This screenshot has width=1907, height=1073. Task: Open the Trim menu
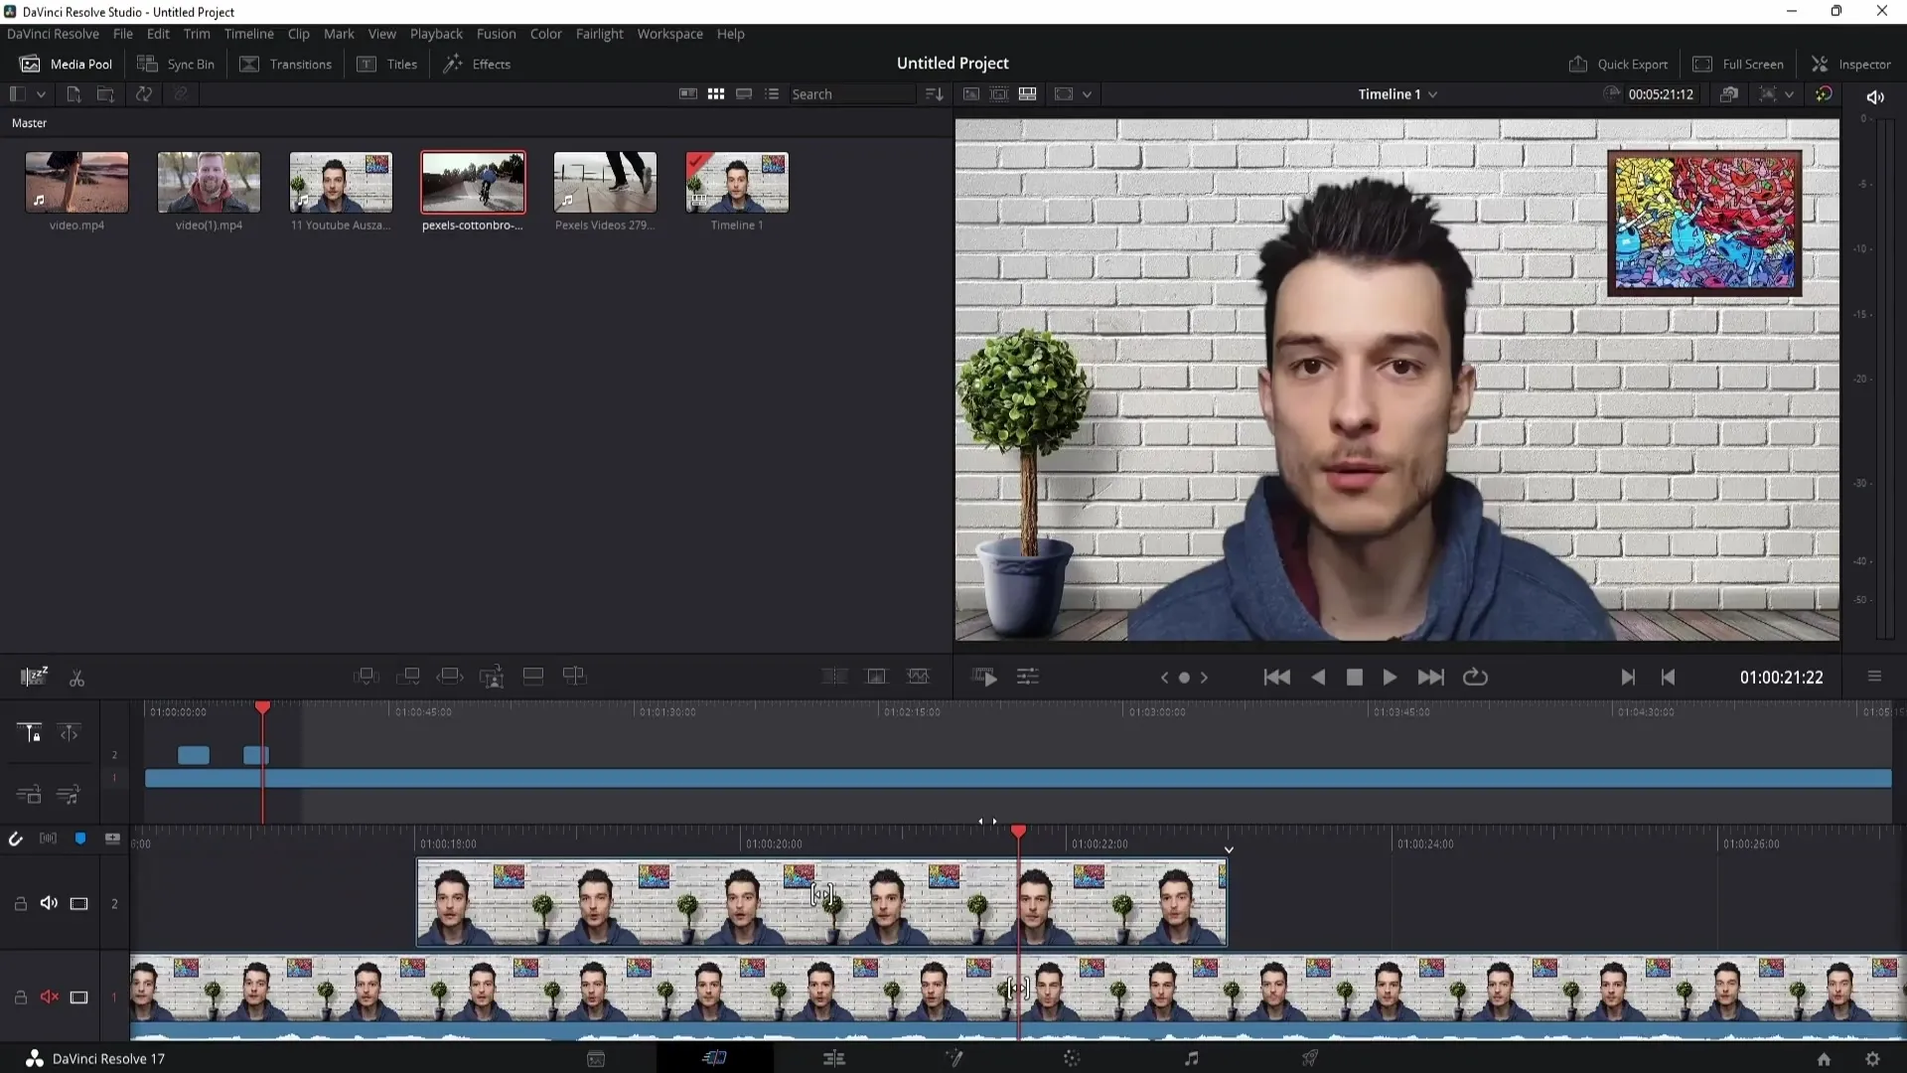197,34
